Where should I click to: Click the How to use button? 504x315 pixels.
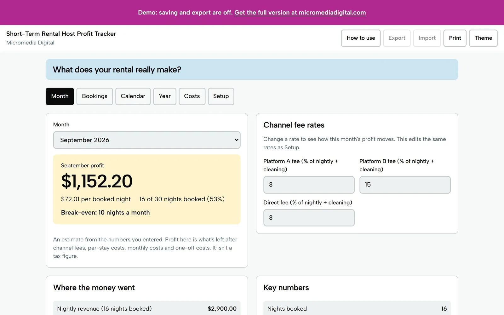click(361, 38)
